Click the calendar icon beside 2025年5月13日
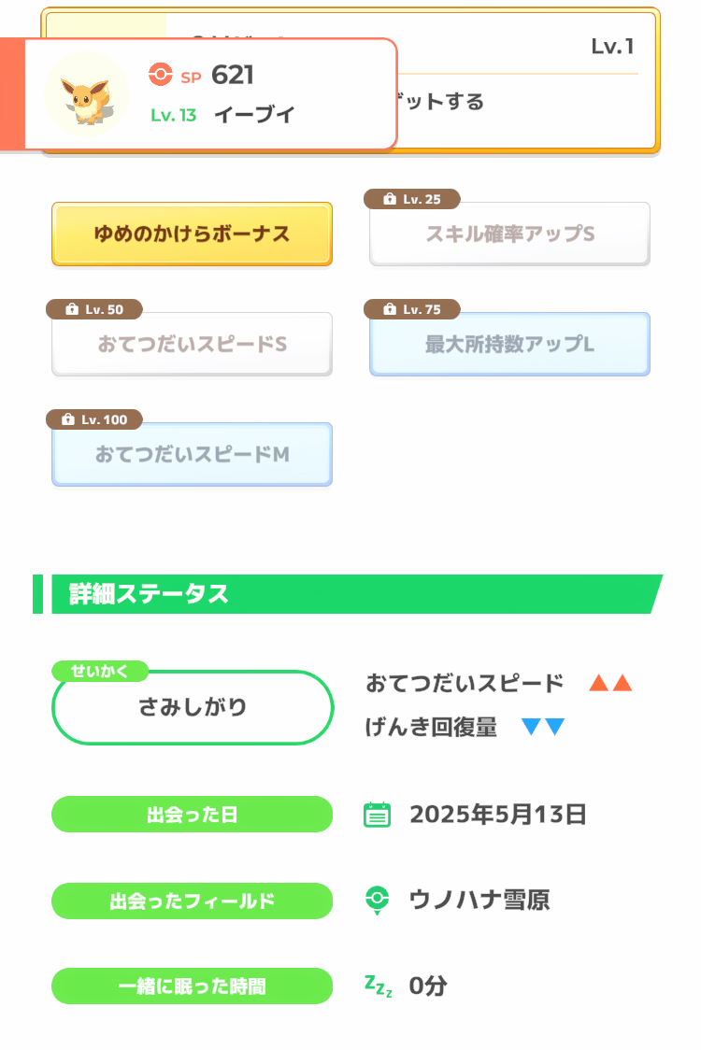The width and height of the screenshot is (701, 1050). click(377, 815)
